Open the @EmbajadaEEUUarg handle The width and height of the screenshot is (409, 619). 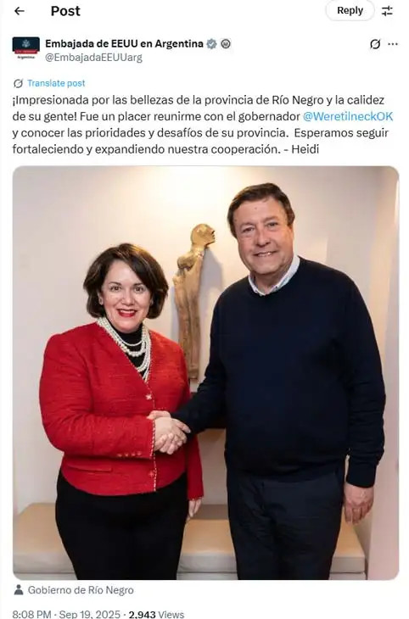[x=93, y=58]
